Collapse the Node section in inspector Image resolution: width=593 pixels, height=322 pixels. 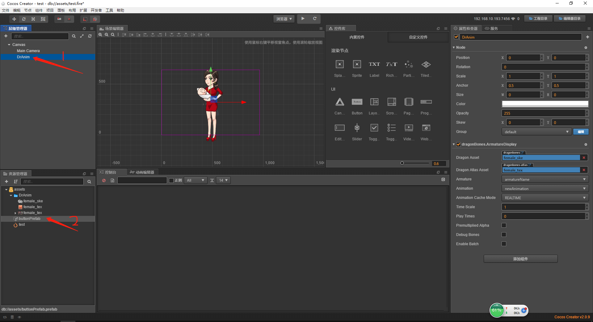click(454, 47)
